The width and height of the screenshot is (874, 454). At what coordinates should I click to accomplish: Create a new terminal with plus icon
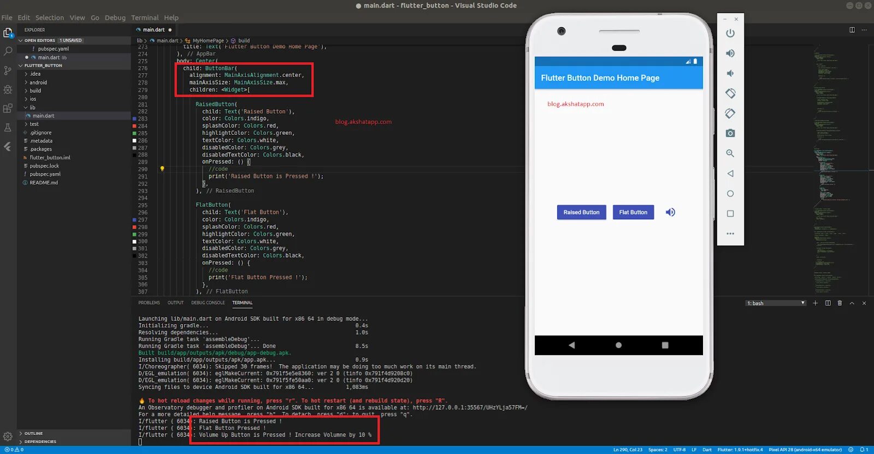[x=815, y=303]
